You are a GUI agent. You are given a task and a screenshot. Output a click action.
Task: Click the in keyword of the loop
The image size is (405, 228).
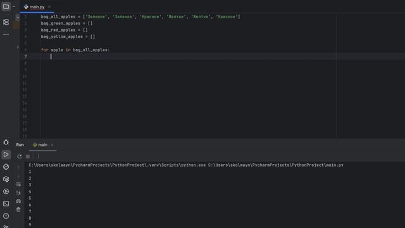pos(68,50)
